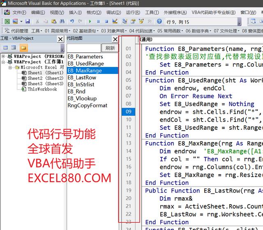
Task: Select E8_Vlookup in code map list
Action: [92, 99]
